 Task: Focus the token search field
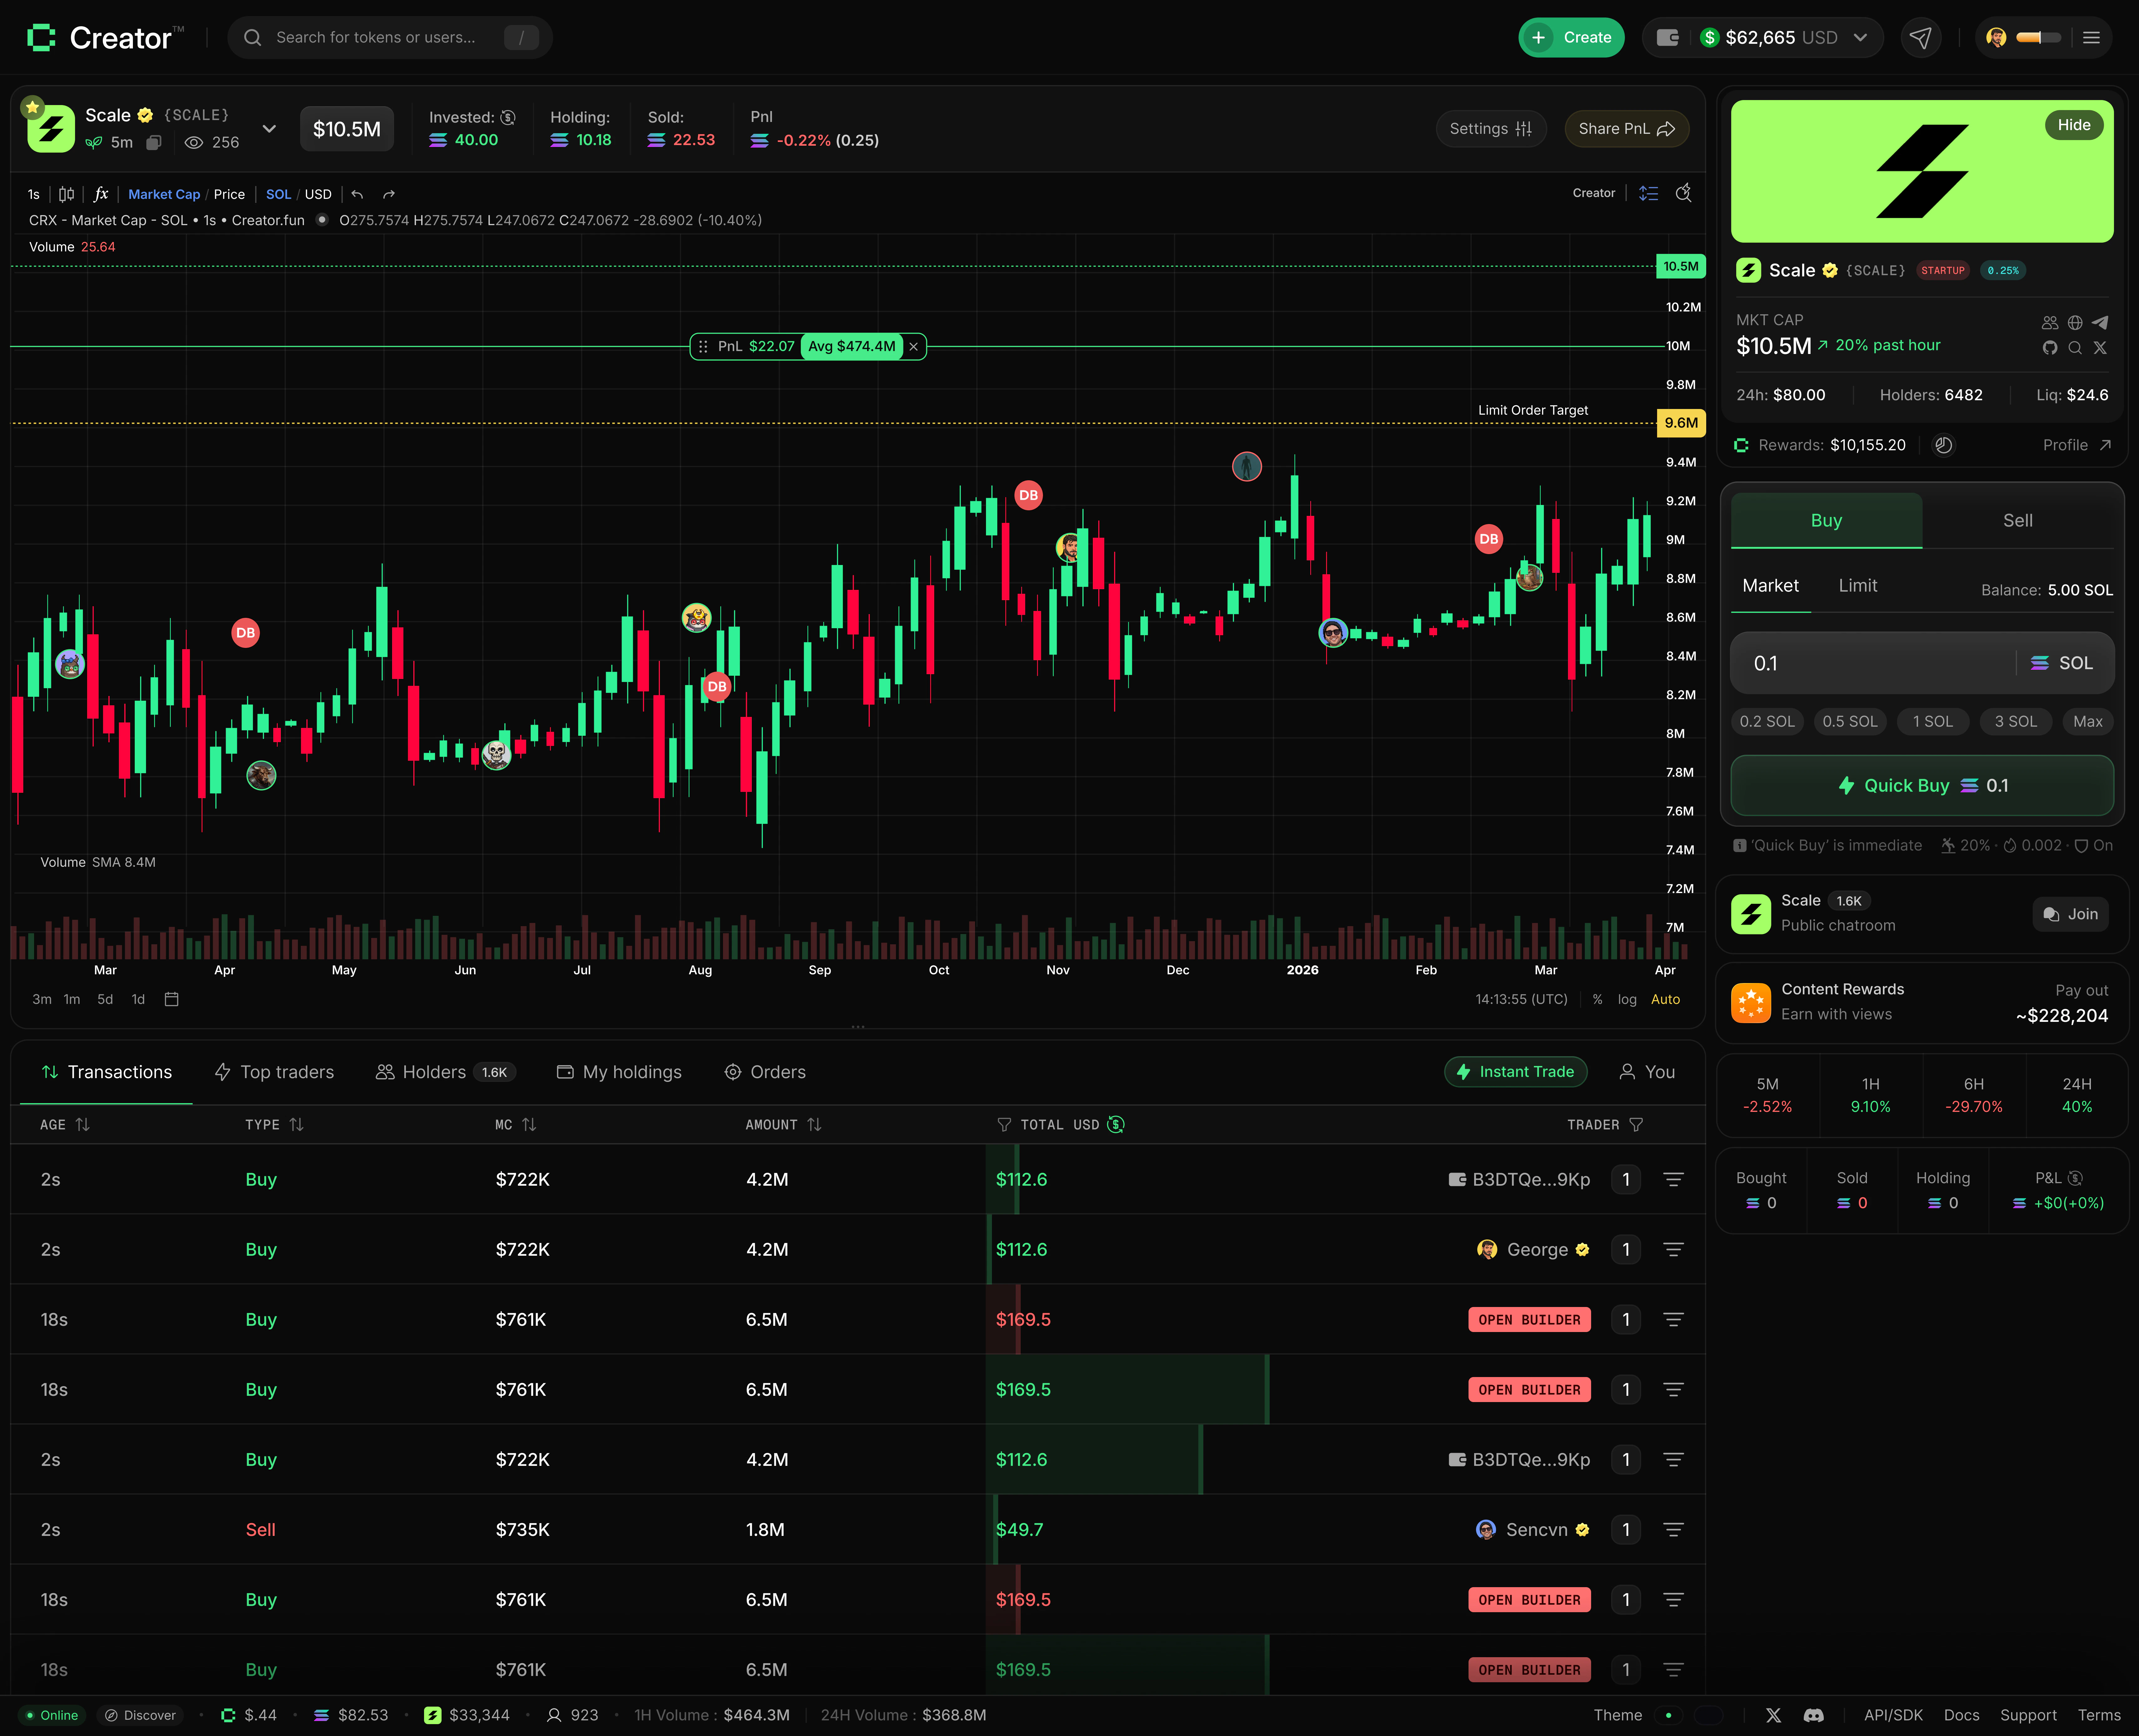390,38
